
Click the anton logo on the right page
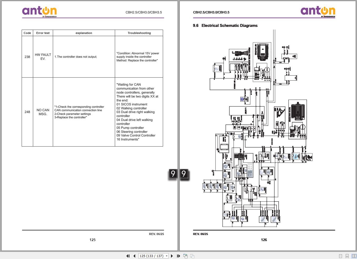[x=318, y=11]
